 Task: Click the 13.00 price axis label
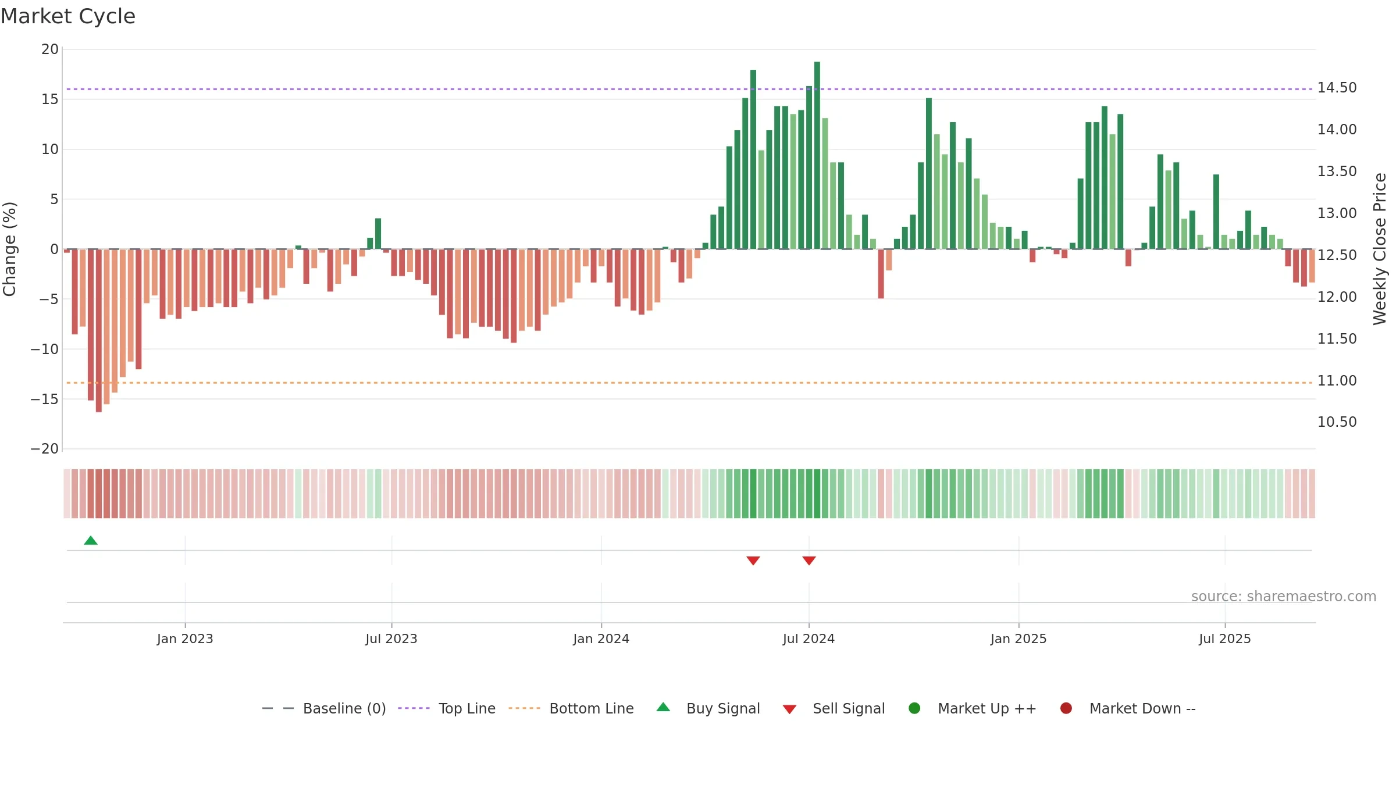point(1337,213)
